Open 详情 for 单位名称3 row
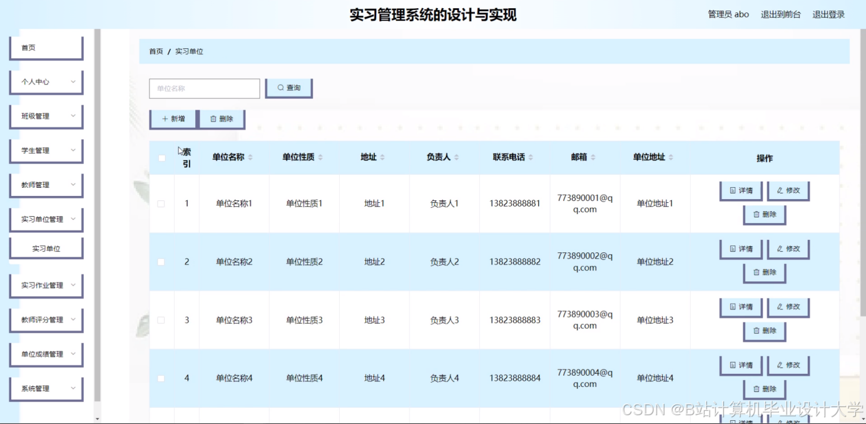 pyautogui.click(x=741, y=307)
